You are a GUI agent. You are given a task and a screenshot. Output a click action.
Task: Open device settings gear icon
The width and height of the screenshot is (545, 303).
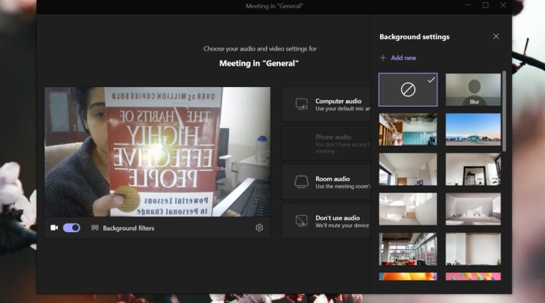(x=260, y=228)
